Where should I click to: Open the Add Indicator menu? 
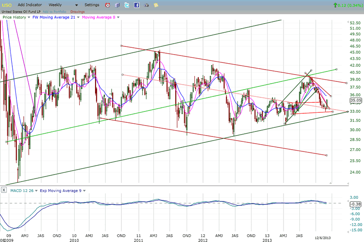click(31, 5)
